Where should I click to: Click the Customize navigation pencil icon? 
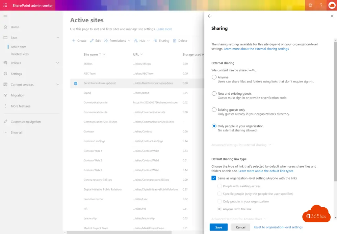point(5,122)
